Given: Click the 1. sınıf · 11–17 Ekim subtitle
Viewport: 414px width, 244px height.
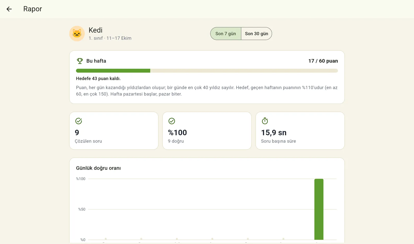Looking at the screenshot, I should 110,38.
